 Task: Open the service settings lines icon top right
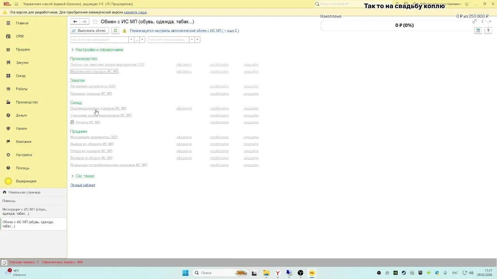[x=467, y=4]
